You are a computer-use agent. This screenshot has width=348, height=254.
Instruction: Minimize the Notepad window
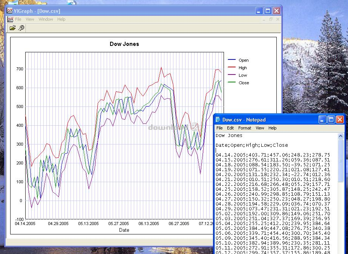[x=322, y=120]
